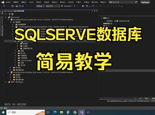Switch to the 输出 bottom tab
155x115 pixels.
14,104
